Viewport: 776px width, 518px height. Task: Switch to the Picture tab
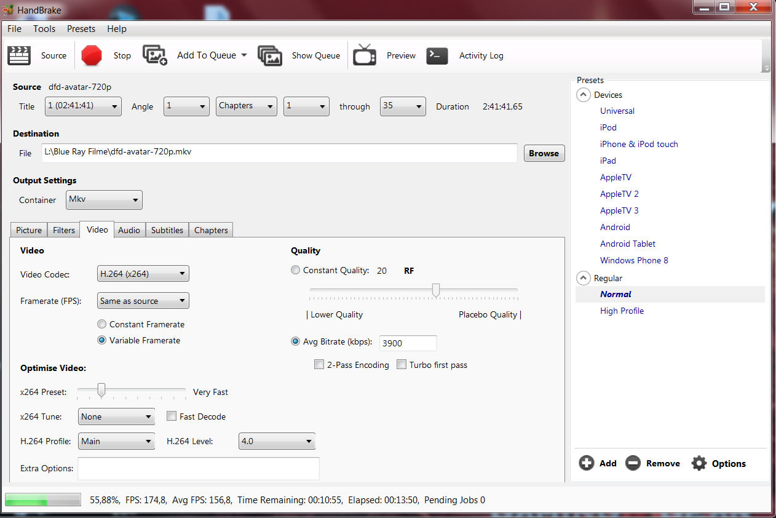click(x=29, y=230)
